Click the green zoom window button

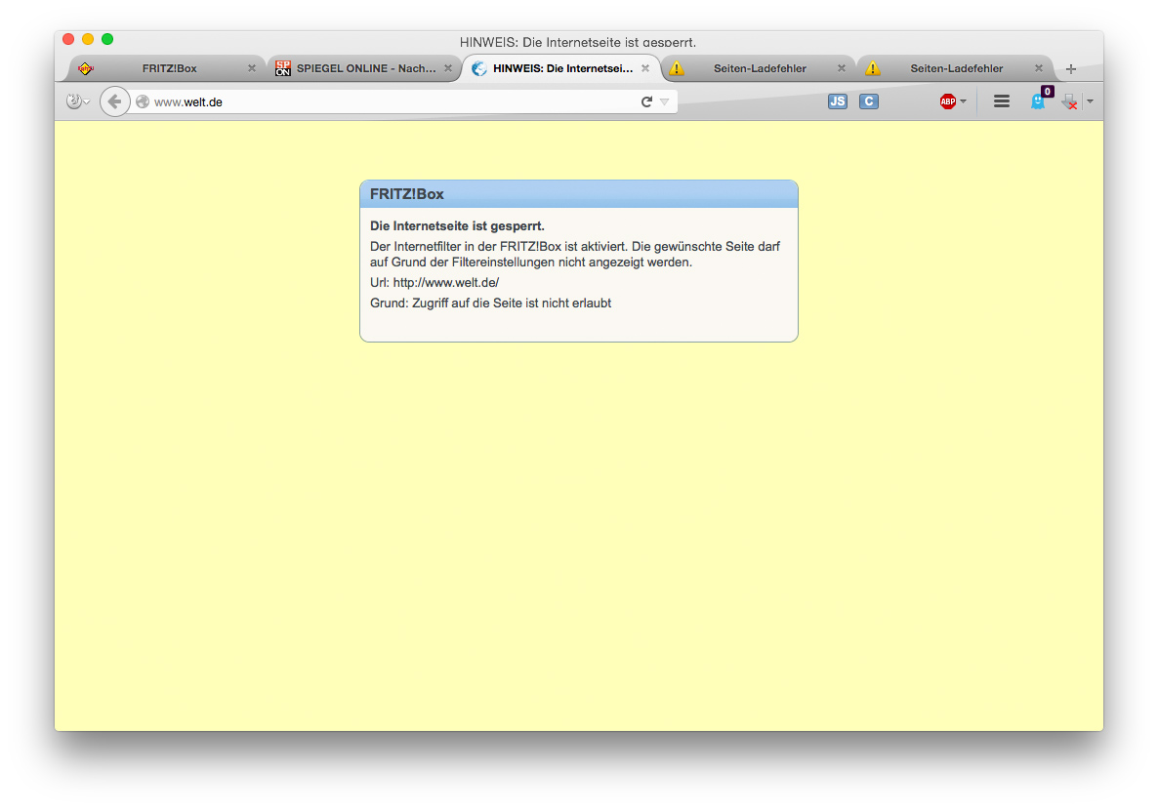point(107,39)
